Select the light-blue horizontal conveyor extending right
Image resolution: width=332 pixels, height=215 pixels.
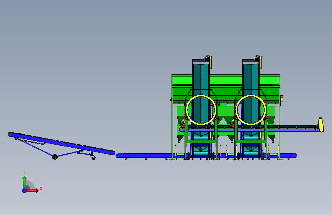pyautogui.click(x=250, y=130)
